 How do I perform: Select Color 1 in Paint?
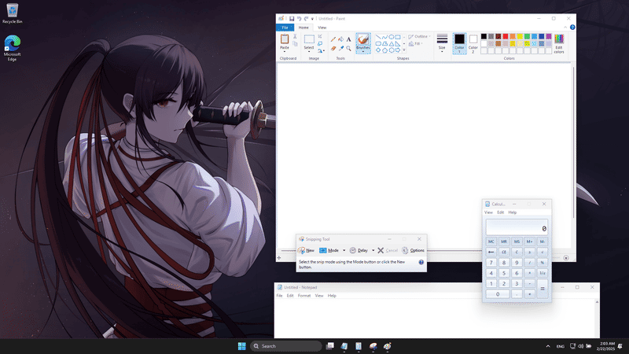coord(459,42)
